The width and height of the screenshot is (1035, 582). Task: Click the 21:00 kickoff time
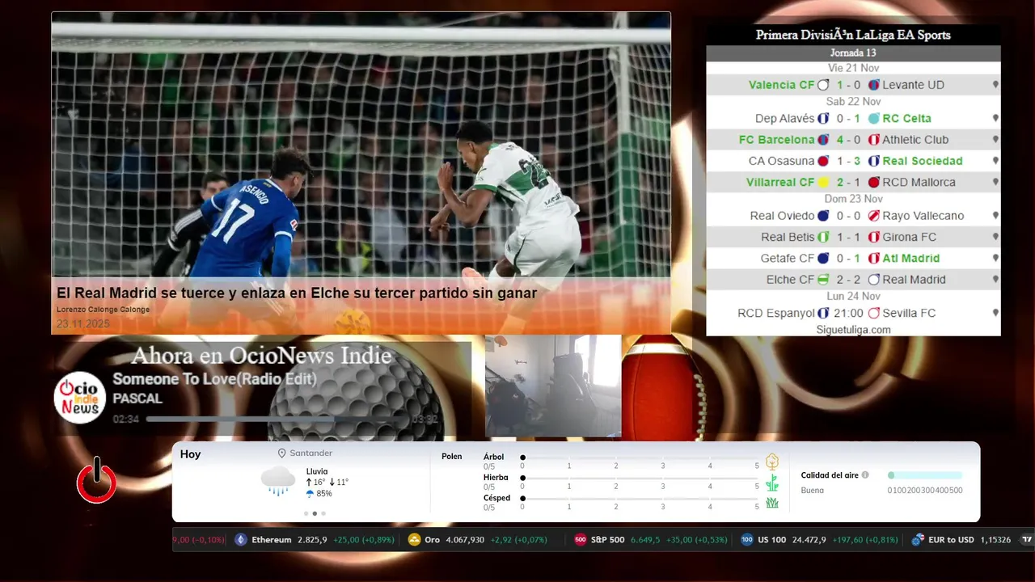pyautogui.click(x=847, y=313)
